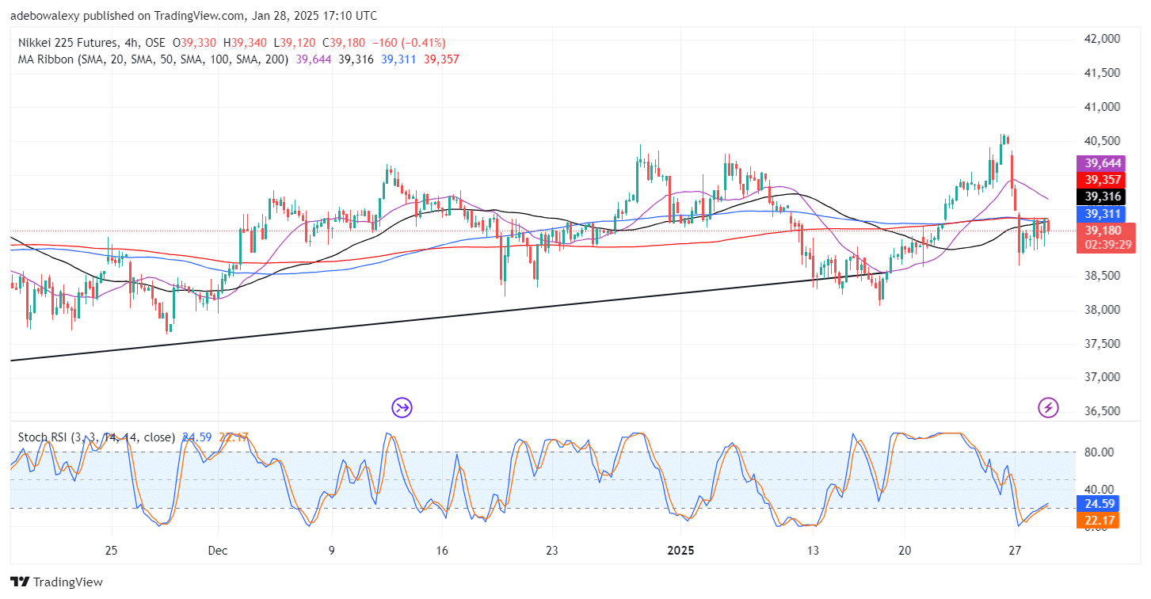Click the red 39,357 price label

(x=1103, y=180)
